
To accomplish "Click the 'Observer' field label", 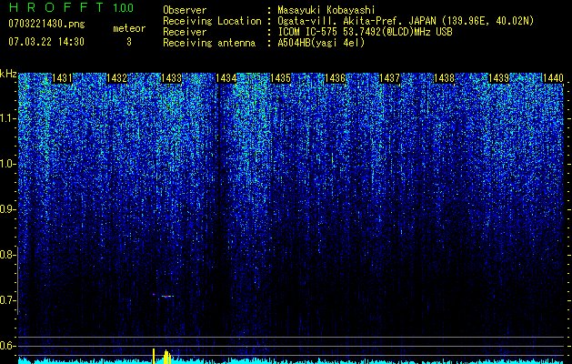I will pyautogui.click(x=185, y=10).
